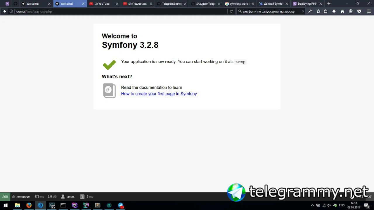Open the network Wi-Fi tray icon
The image size is (374, 210).
point(324,205)
